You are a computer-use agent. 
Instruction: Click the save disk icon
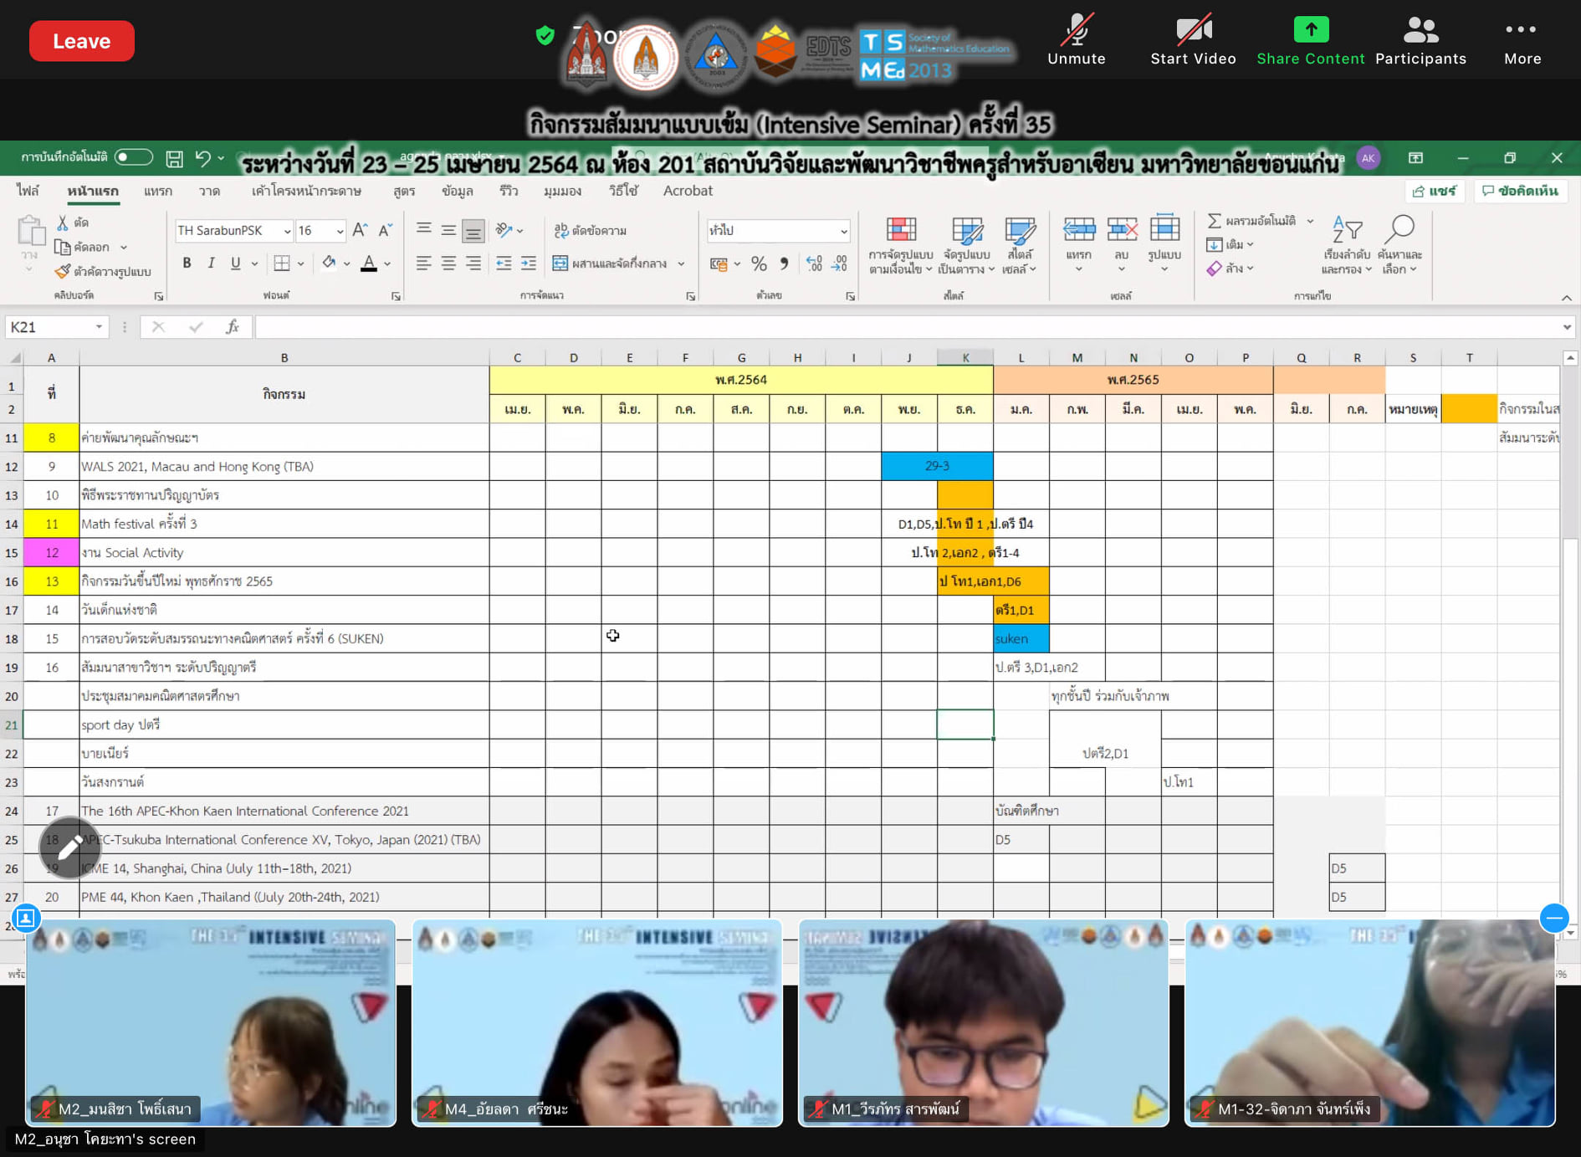[174, 158]
